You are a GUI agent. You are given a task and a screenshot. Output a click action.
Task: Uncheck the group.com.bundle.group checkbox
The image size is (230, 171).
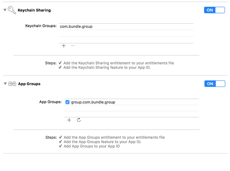tap(67, 102)
